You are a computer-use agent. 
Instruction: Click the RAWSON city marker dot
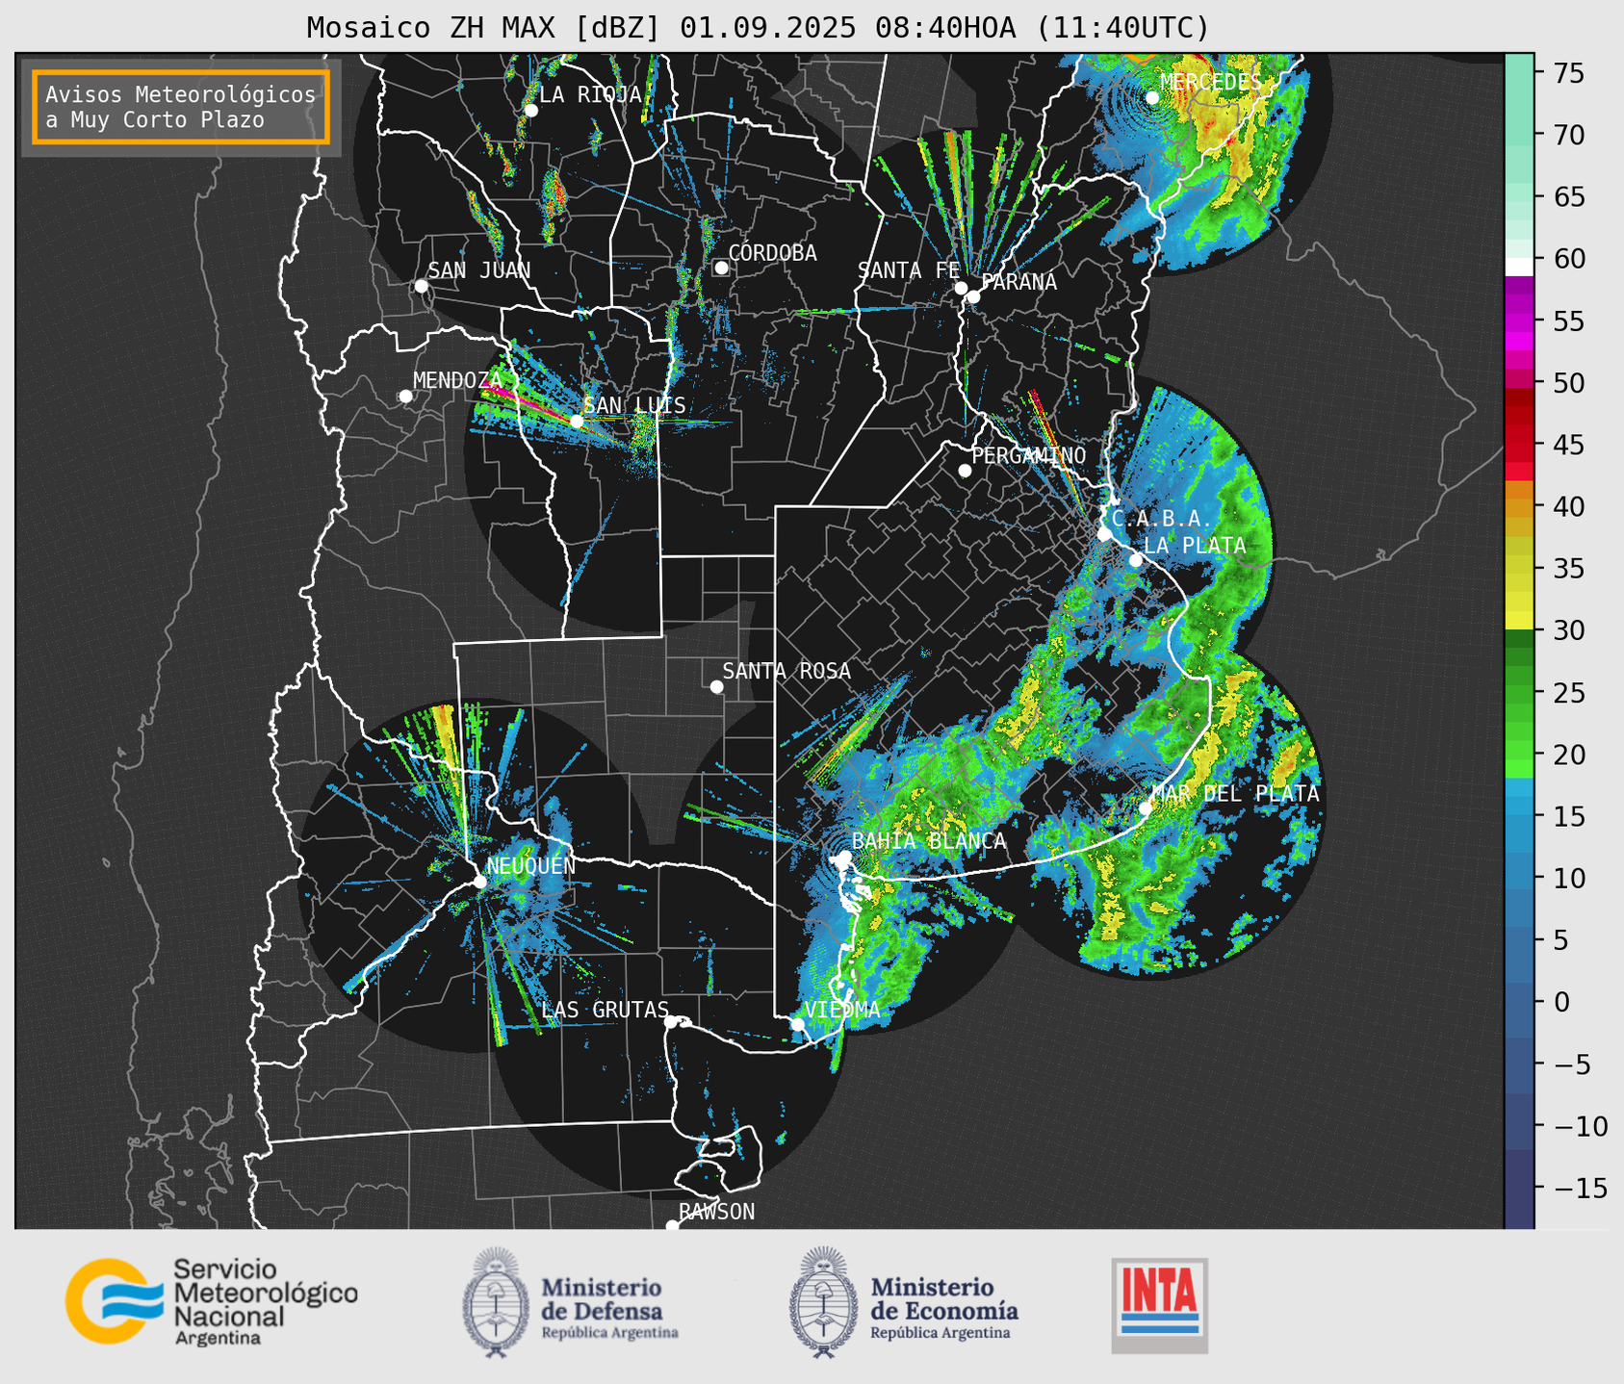coord(672,1226)
